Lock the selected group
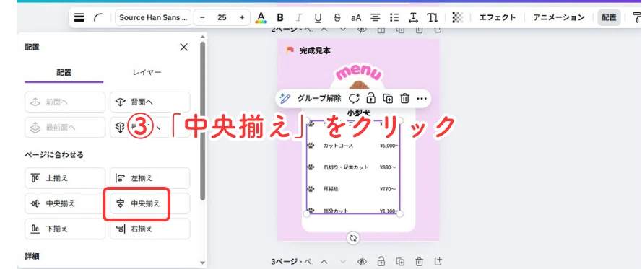Screen dimensions: 642x269 (x=371, y=99)
